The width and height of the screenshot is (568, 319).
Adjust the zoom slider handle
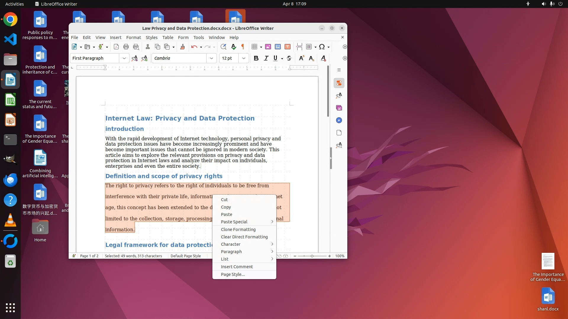tap(312, 256)
